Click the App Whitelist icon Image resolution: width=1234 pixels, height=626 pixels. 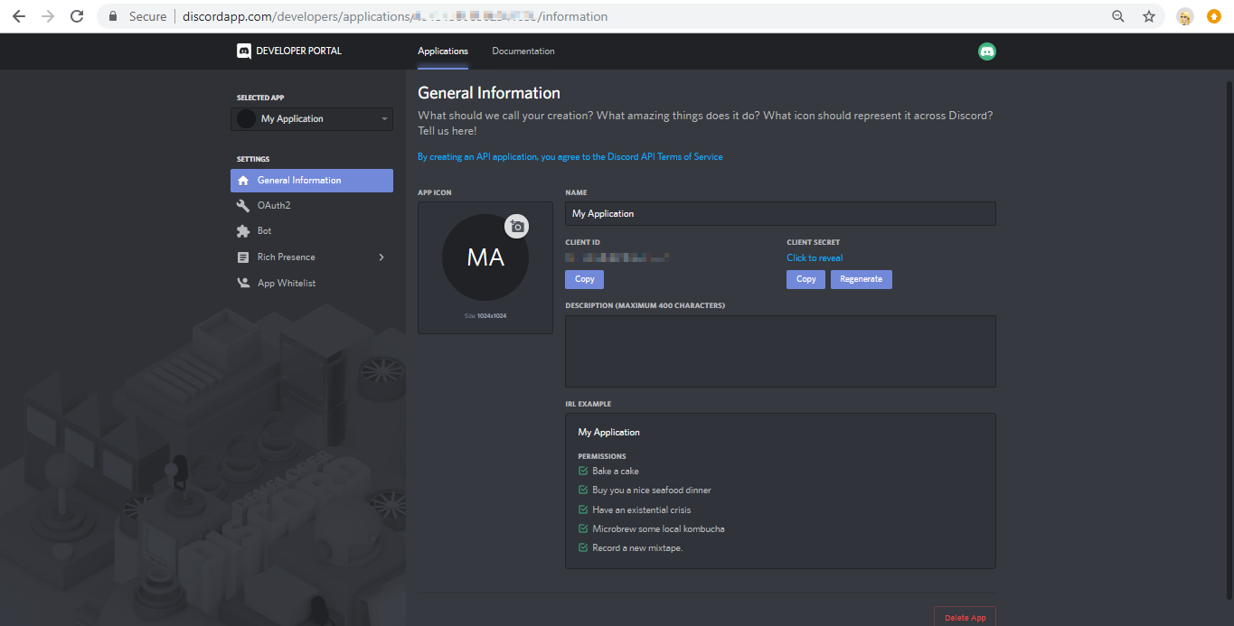(242, 283)
